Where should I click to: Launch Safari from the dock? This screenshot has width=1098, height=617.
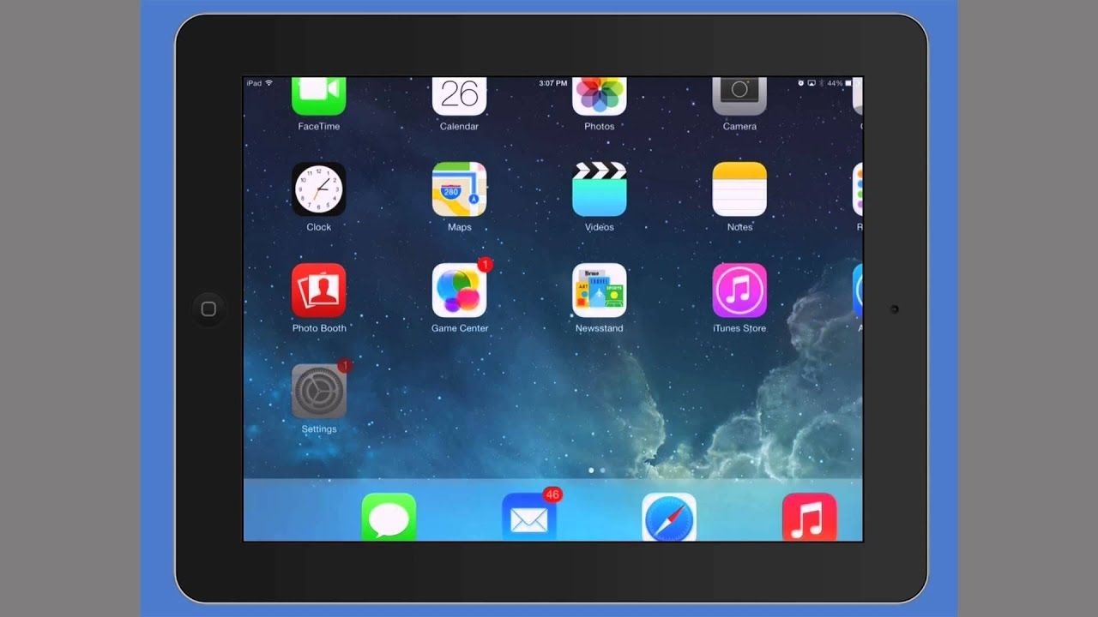(669, 517)
